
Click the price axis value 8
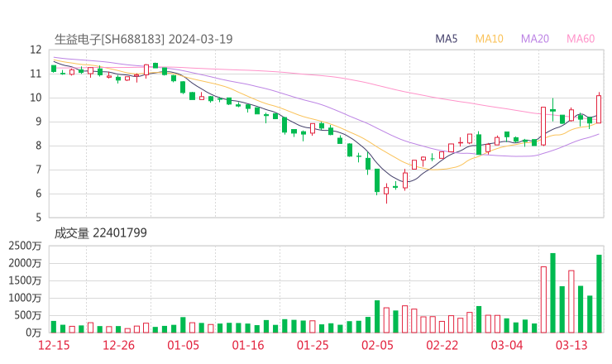click(38, 146)
